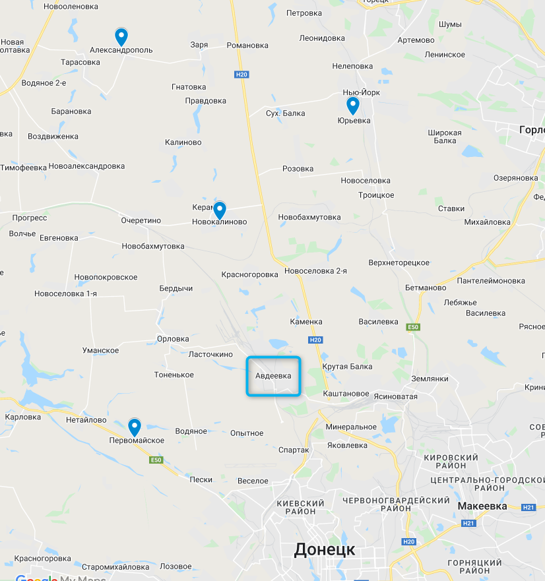
Task: Click the Макеевка city label
Action: (x=482, y=506)
